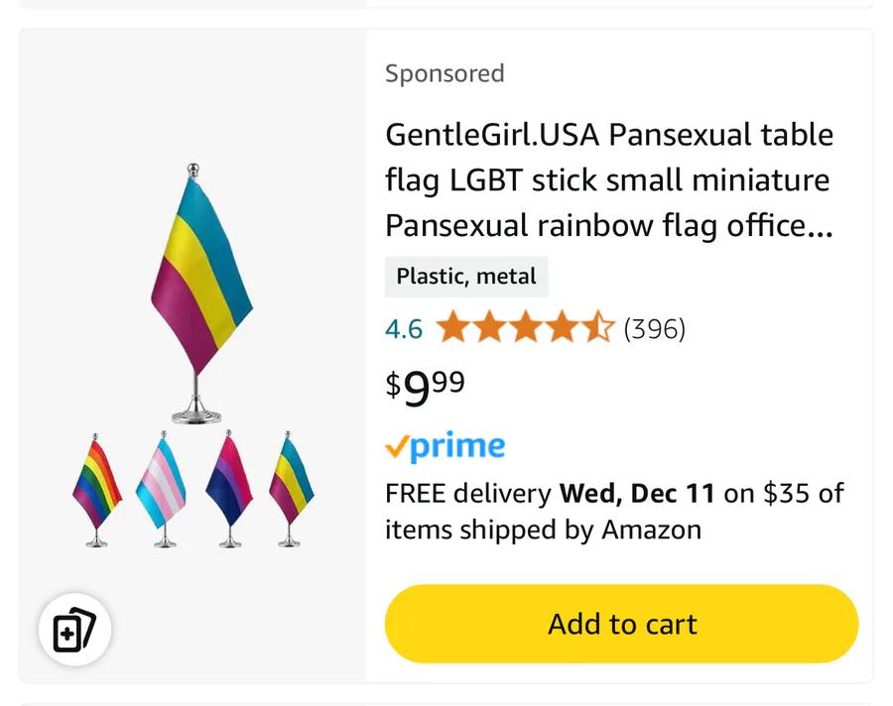Click the yellow Add to cart button
Screen dimensions: 893x706
(621, 624)
